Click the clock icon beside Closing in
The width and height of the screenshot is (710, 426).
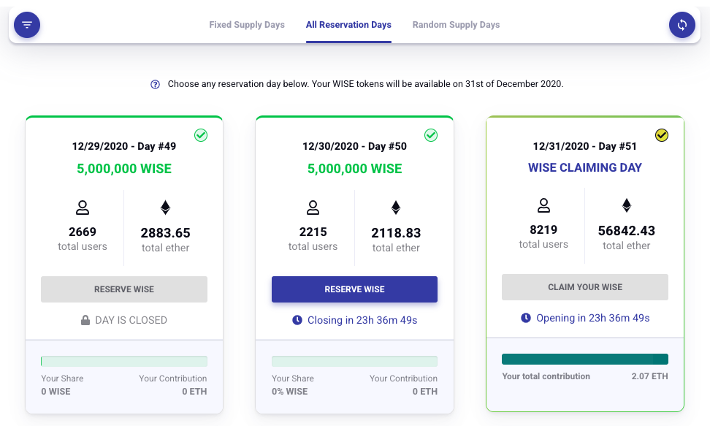tap(297, 320)
